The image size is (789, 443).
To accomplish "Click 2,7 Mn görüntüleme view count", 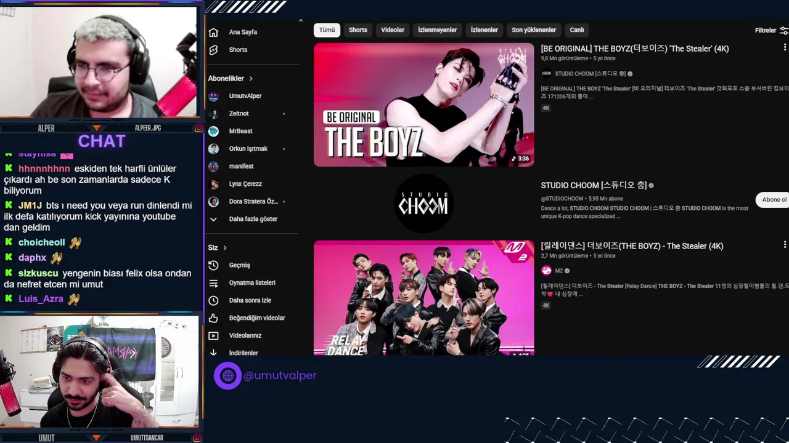I will [565, 256].
